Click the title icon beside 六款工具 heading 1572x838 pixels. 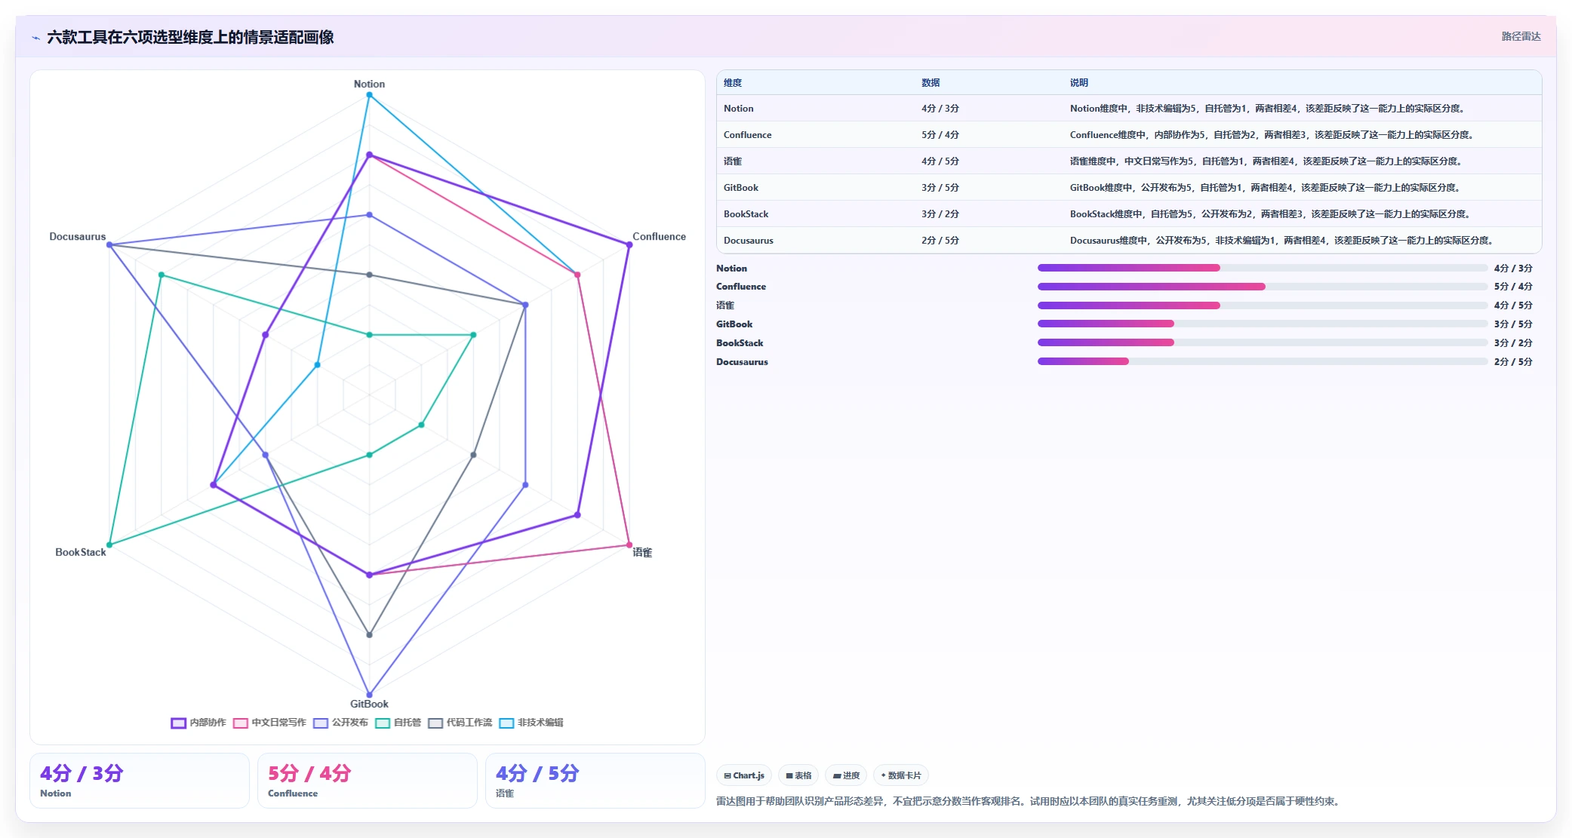click(35, 38)
